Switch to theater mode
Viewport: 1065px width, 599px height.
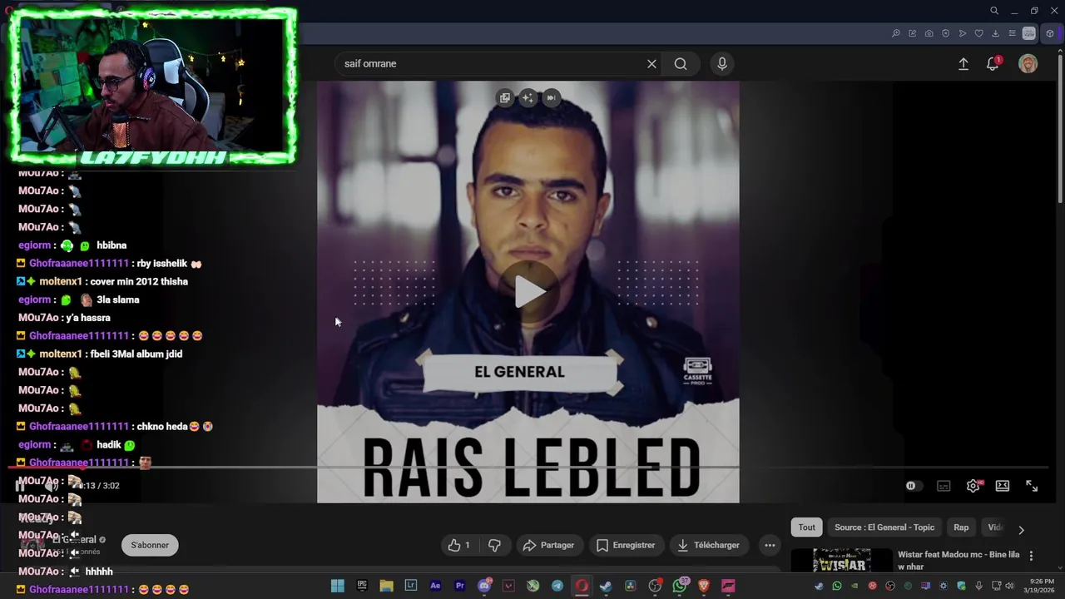(1003, 486)
